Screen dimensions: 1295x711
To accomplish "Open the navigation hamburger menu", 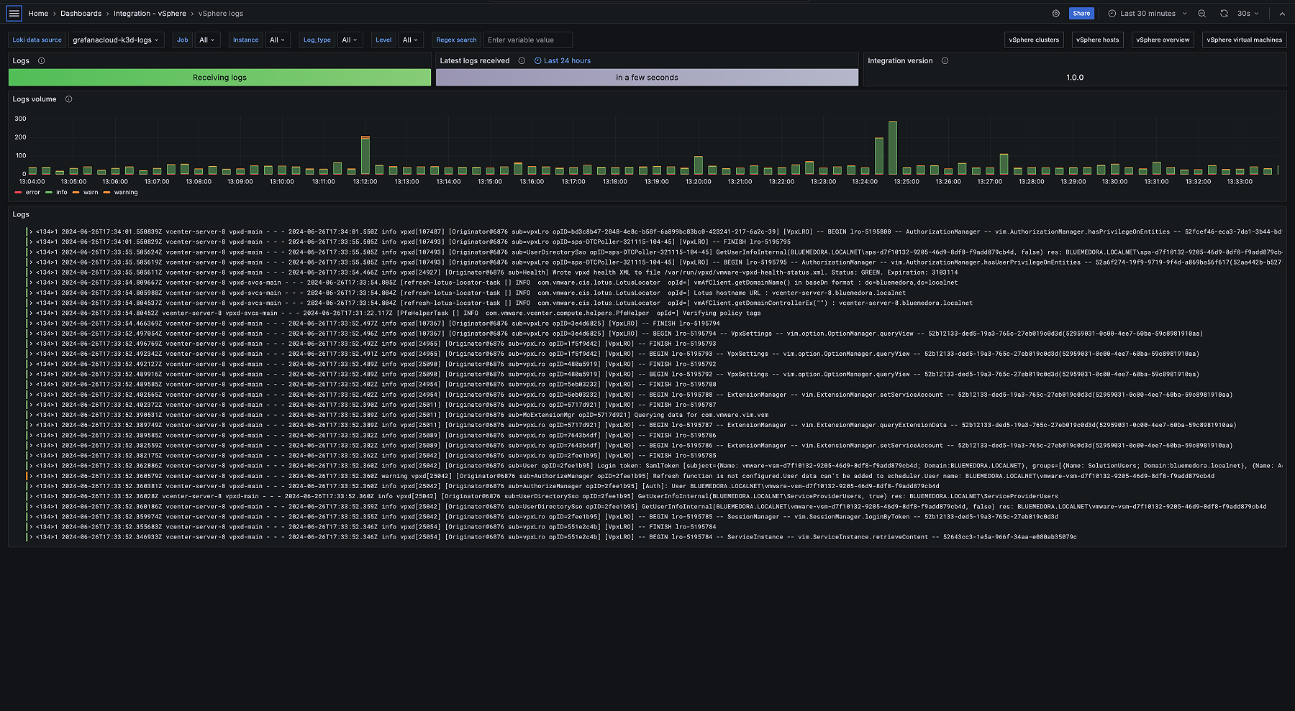I will coord(13,13).
